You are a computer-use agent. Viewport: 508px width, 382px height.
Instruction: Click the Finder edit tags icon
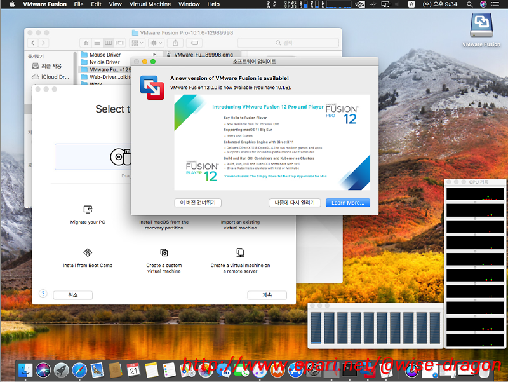click(x=194, y=43)
